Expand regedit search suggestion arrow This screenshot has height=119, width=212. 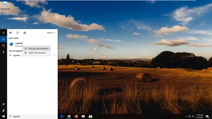pyautogui.click(x=54, y=55)
